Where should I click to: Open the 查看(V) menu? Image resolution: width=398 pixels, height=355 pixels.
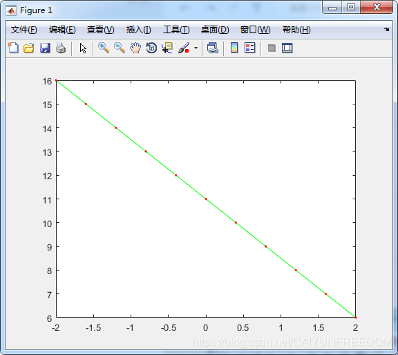click(100, 30)
